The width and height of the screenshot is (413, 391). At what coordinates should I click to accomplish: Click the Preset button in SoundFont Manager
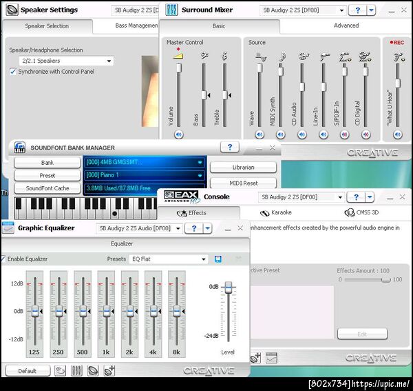pos(47,175)
